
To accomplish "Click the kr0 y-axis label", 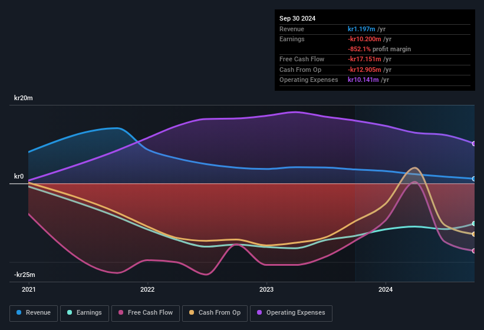I will [19, 176].
